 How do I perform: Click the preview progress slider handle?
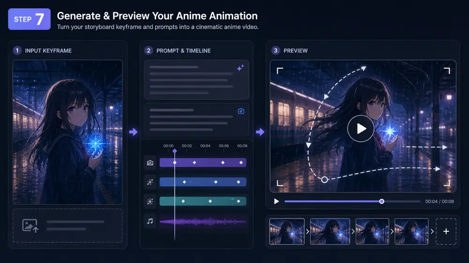coord(382,202)
